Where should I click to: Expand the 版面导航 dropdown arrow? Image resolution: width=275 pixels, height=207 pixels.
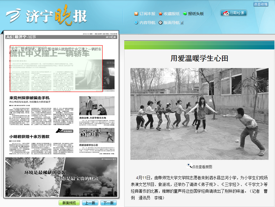point(182,23)
